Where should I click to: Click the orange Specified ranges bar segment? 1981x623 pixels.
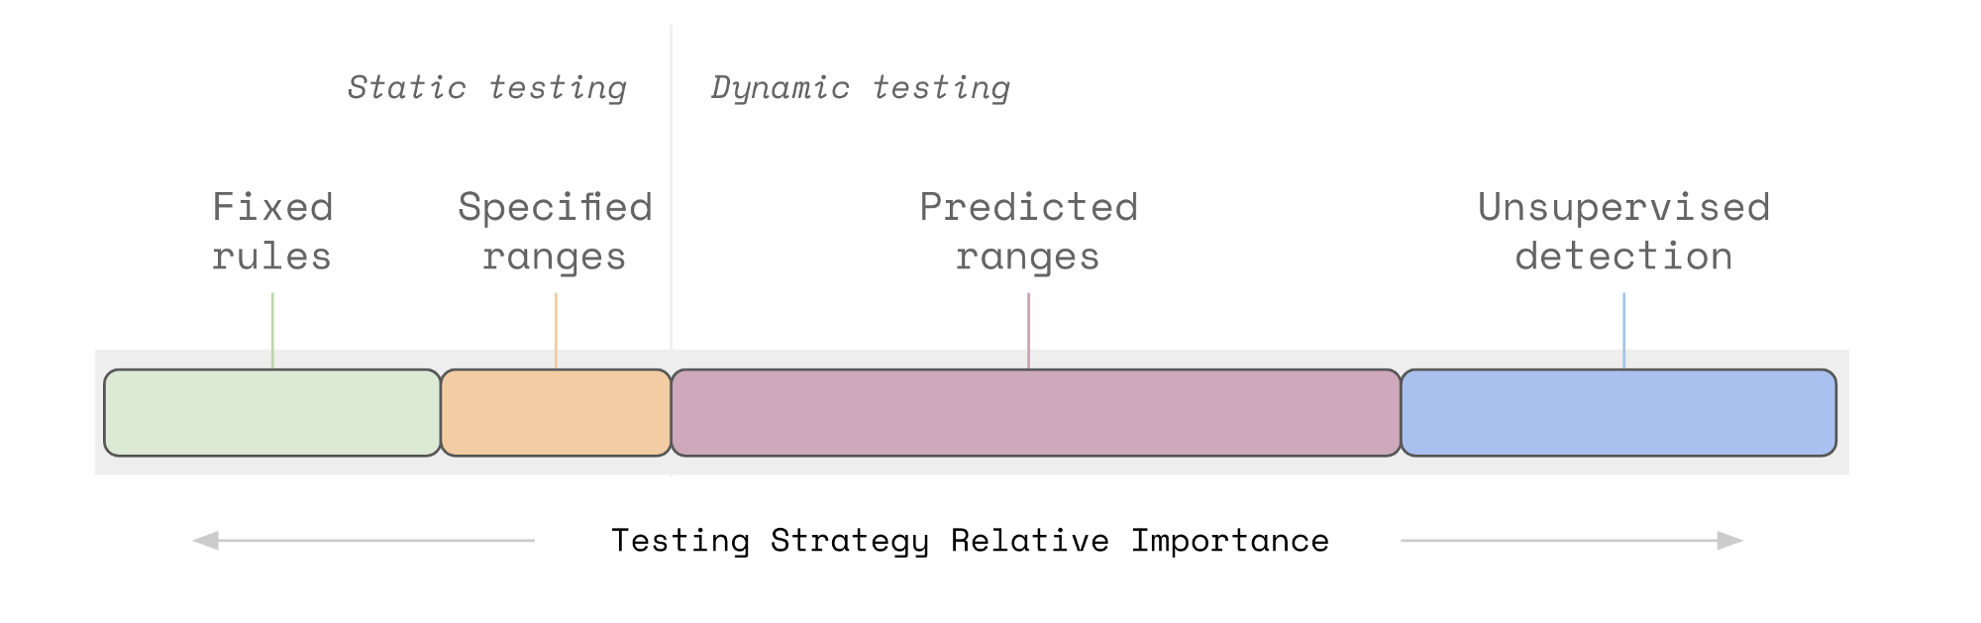coord(556,413)
